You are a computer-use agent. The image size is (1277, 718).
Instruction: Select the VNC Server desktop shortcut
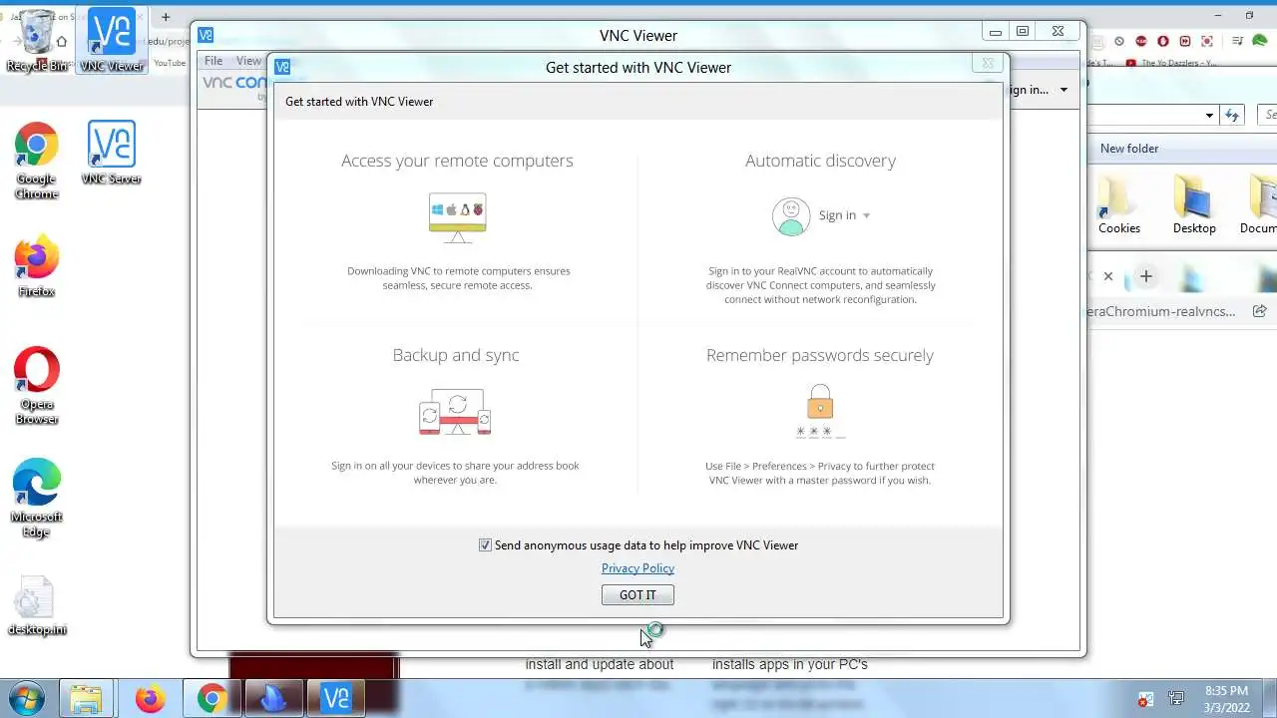tap(112, 154)
